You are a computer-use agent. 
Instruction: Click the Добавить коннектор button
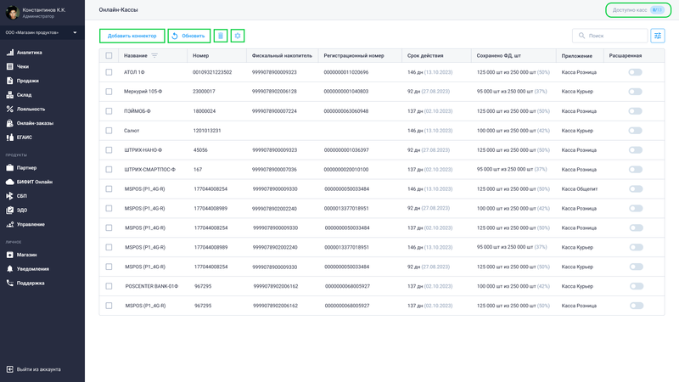pos(132,36)
